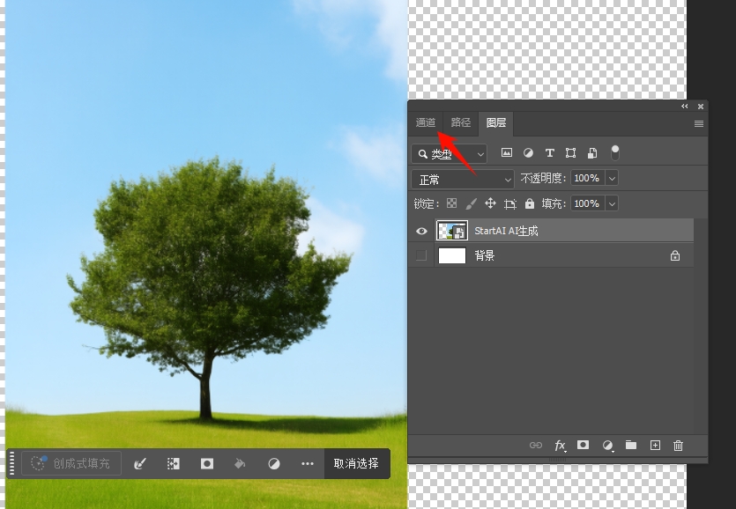Click invert selection icon in task bar
The image size is (736, 509).
pyautogui.click(x=174, y=463)
